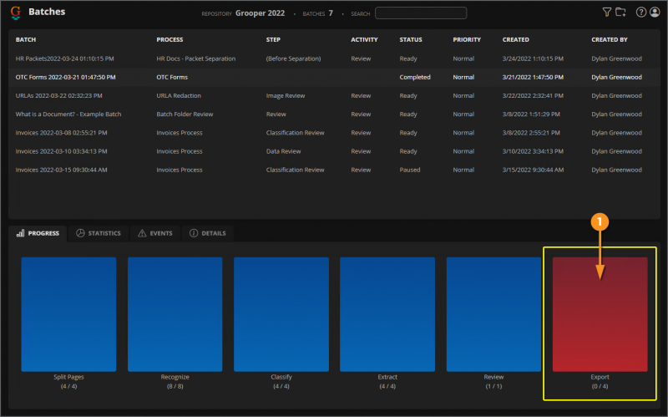Sort batches by Created column header
The width and height of the screenshot is (668, 417).
(x=515, y=39)
